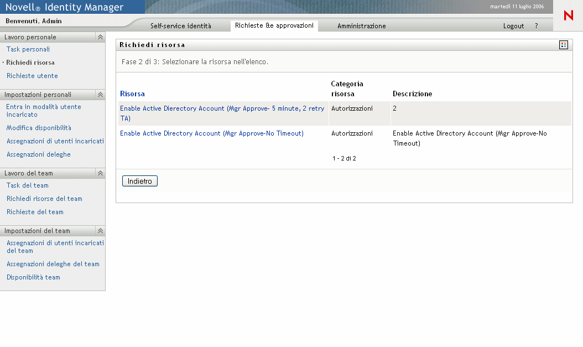Open the Amministrazione tab
The image size is (583, 347).
pos(361,26)
